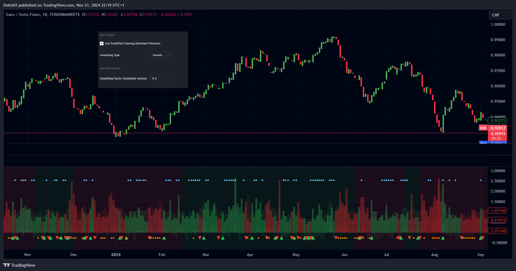
Task: Click the Smoothing Type label
Action: point(109,55)
